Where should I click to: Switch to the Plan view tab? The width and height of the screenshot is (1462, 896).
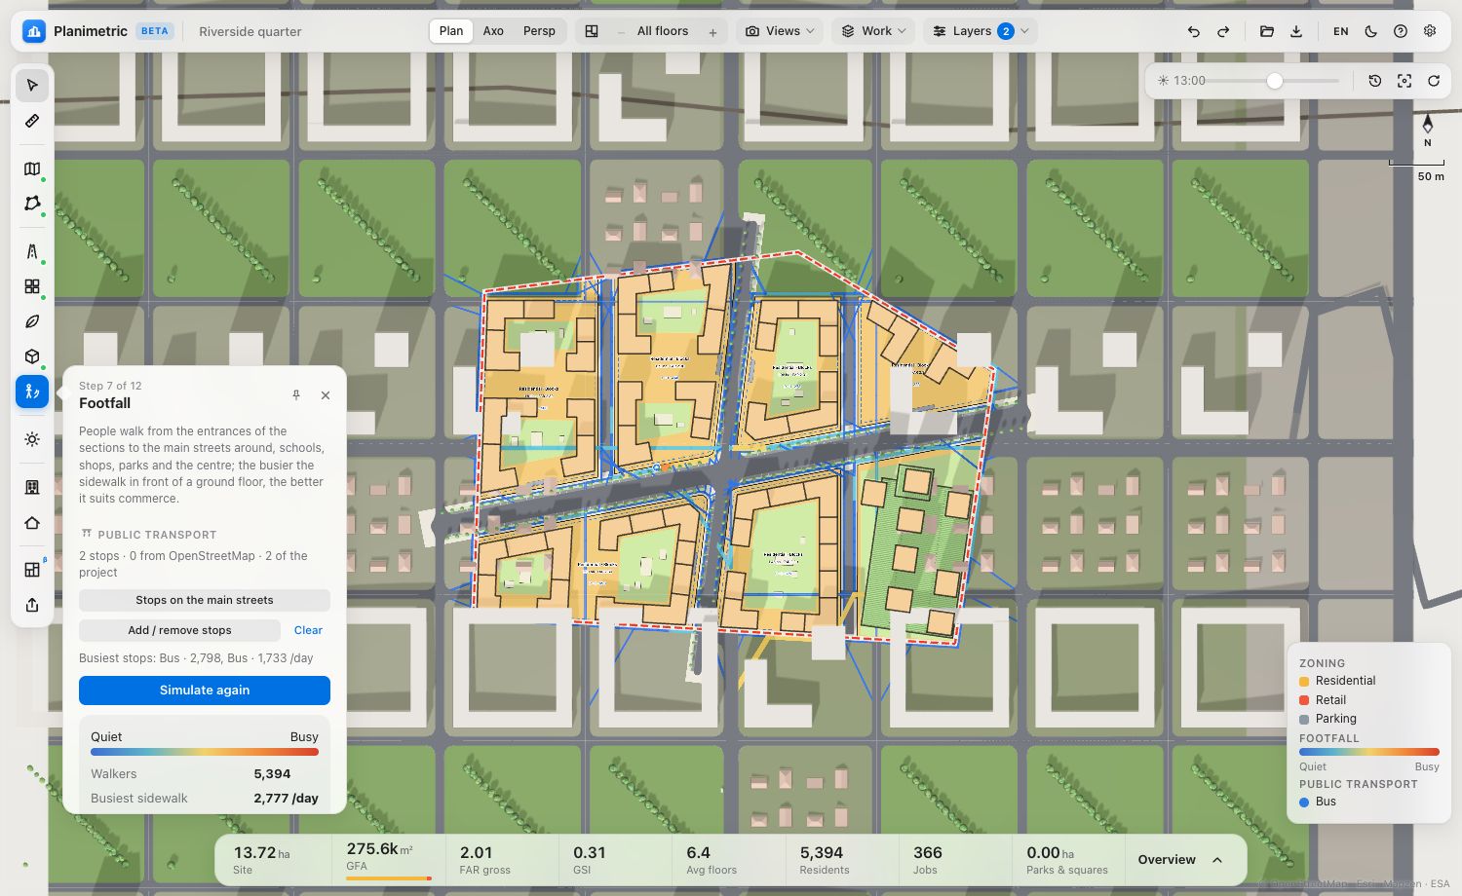[451, 31]
